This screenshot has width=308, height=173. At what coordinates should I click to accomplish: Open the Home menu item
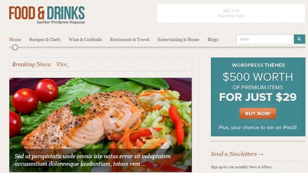pyautogui.click(x=15, y=39)
